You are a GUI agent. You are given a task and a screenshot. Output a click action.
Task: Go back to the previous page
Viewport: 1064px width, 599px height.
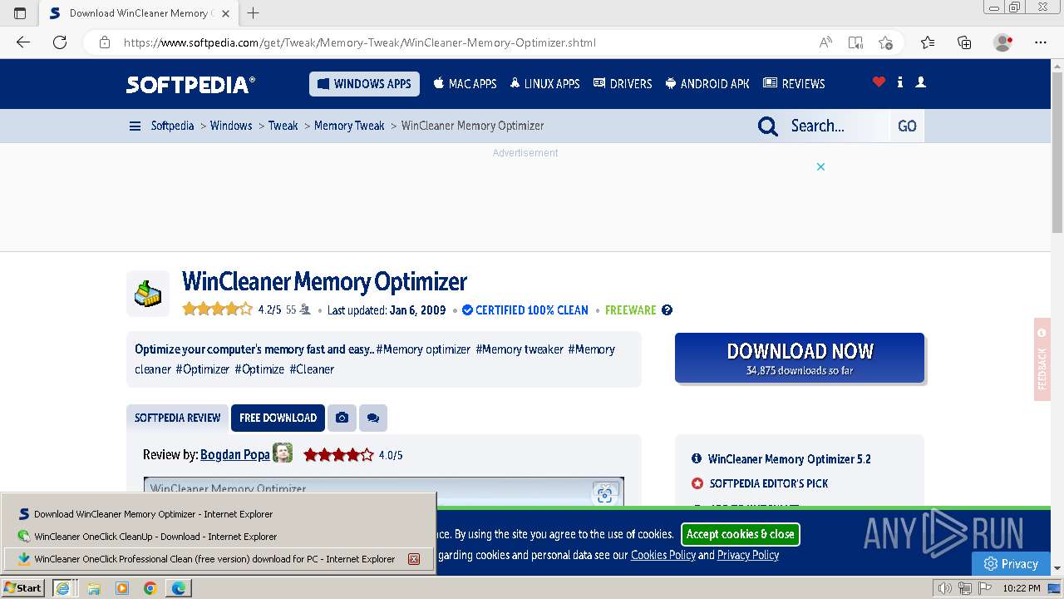pos(23,42)
